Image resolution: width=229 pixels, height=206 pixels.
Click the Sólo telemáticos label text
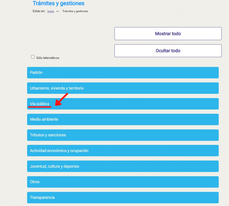(48, 58)
